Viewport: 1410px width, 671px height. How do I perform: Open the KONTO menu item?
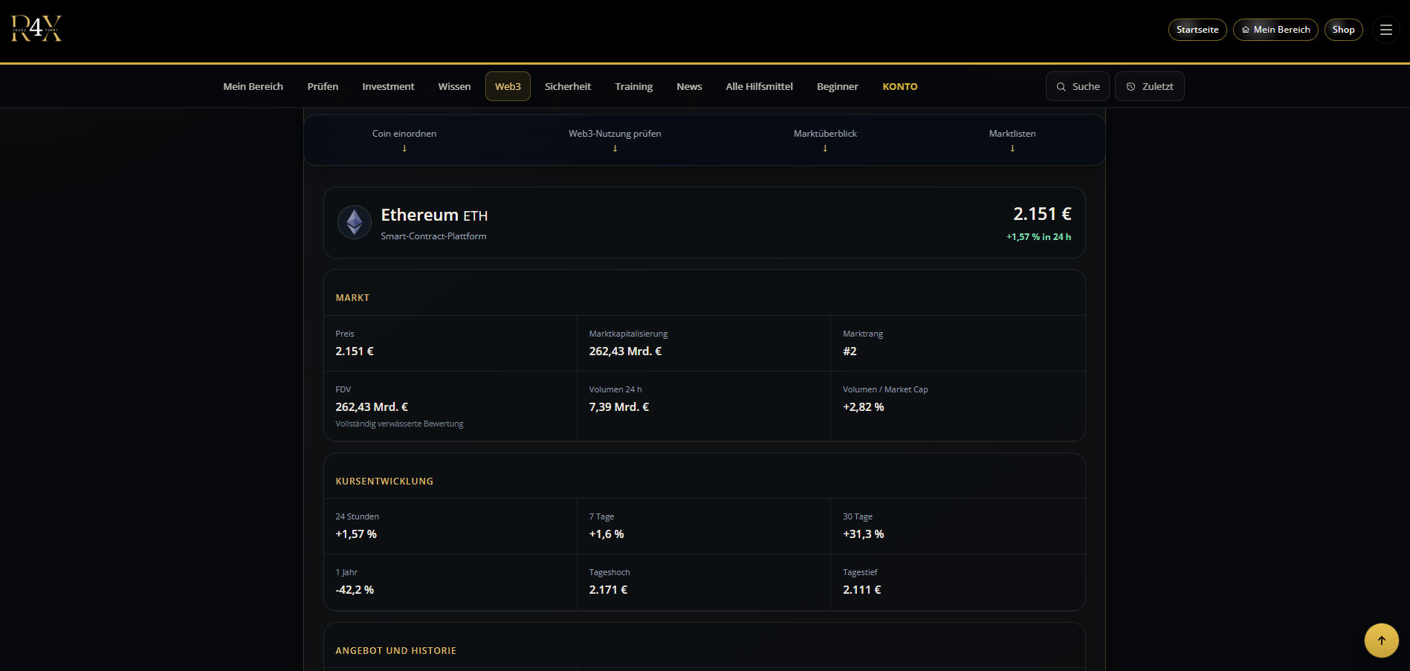[899, 86]
